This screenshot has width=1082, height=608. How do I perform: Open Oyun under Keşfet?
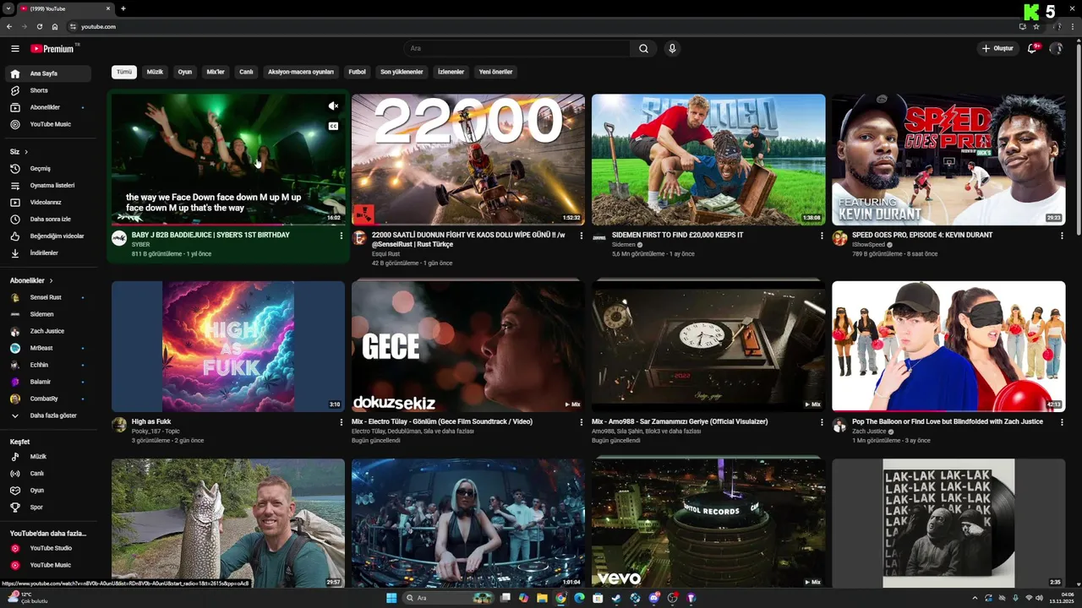click(46, 490)
